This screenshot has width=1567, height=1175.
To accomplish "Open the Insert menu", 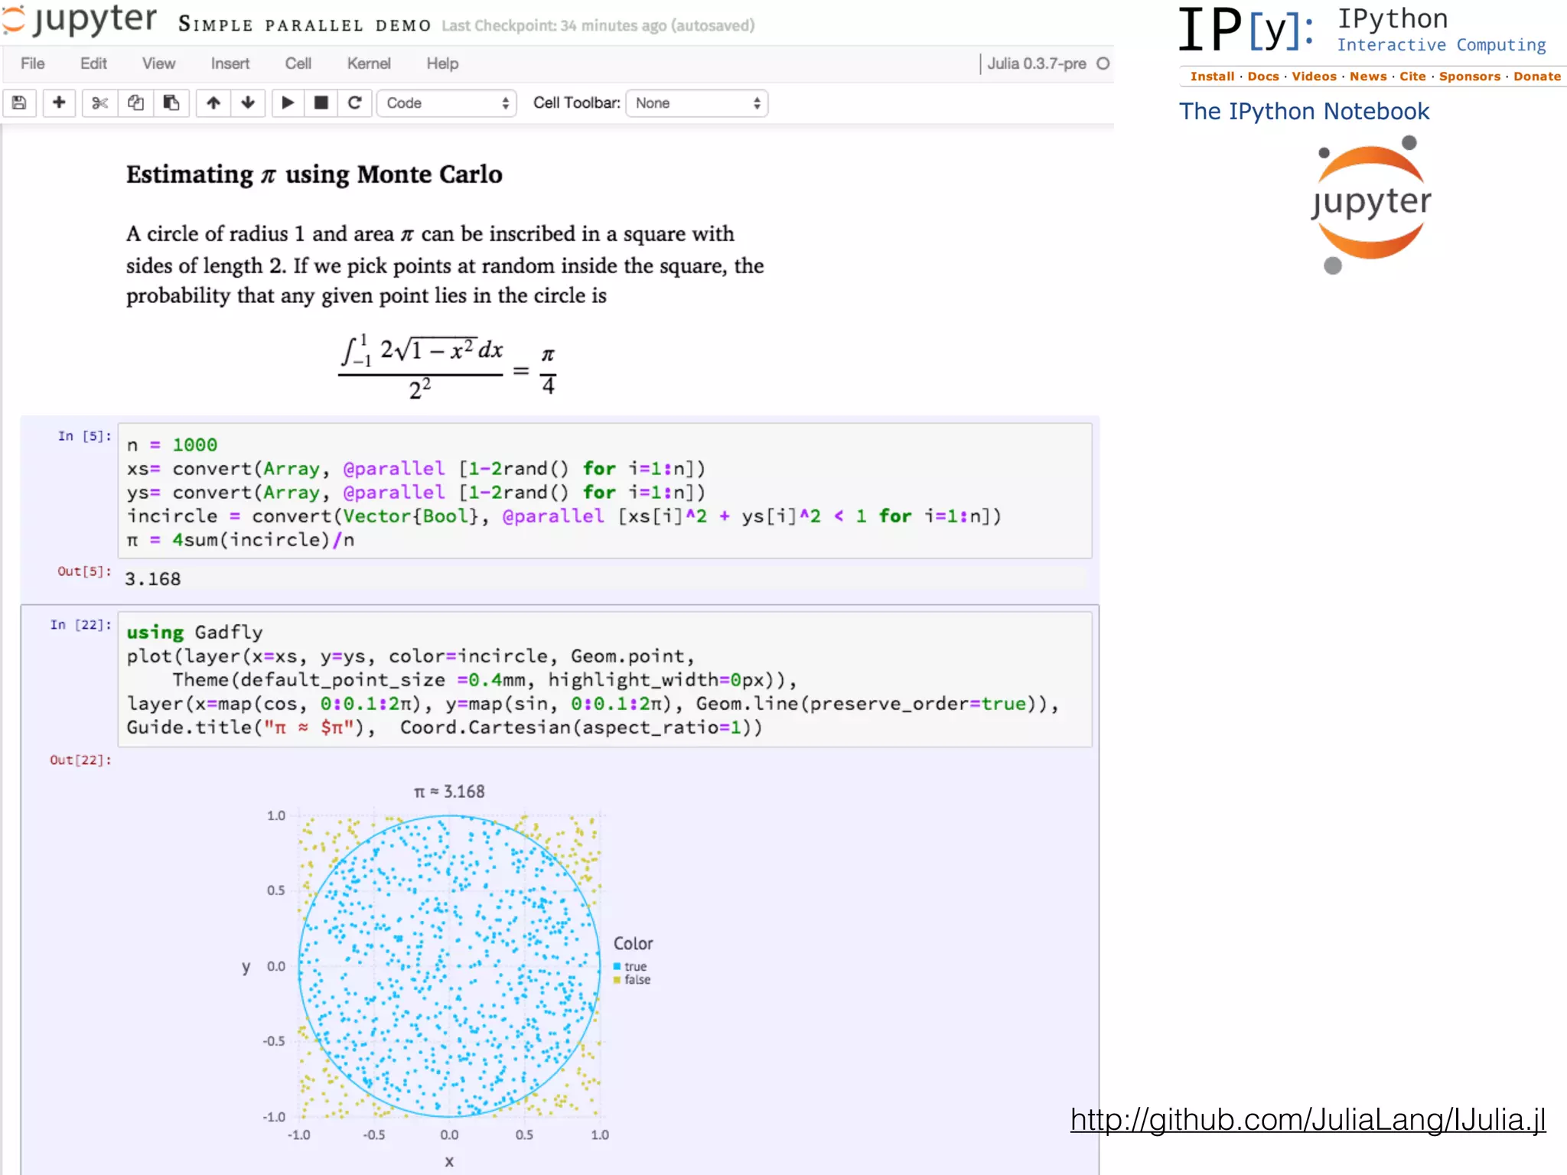I will click(x=230, y=63).
